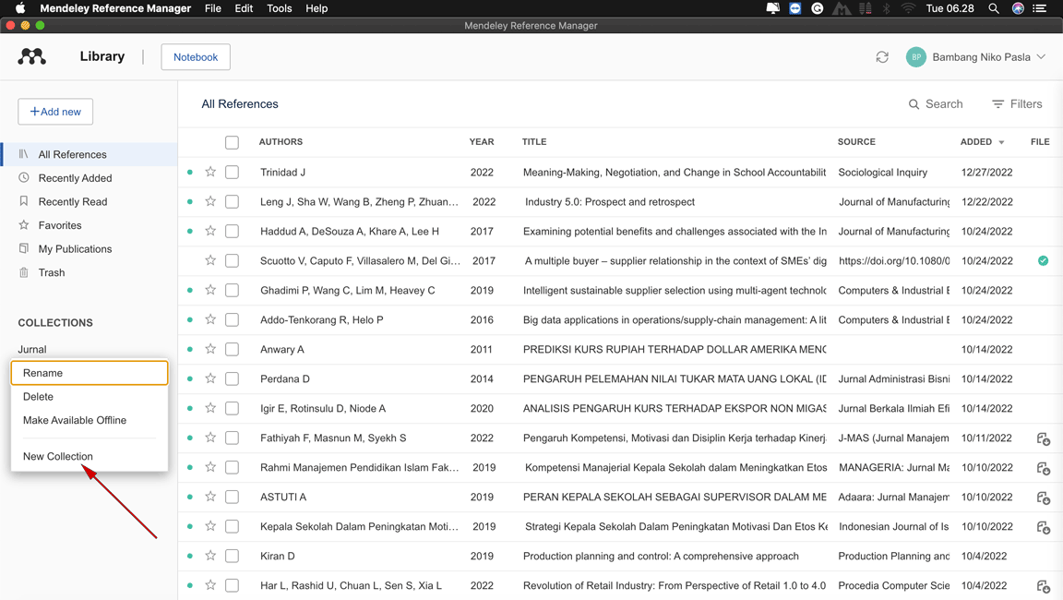
Task: Click the sync references icon
Action: click(882, 56)
